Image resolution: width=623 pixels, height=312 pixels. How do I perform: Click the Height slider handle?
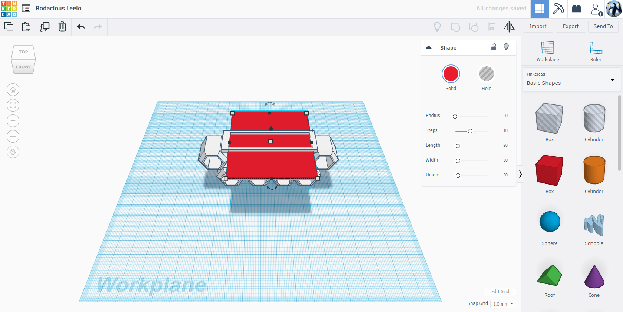[458, 176]
